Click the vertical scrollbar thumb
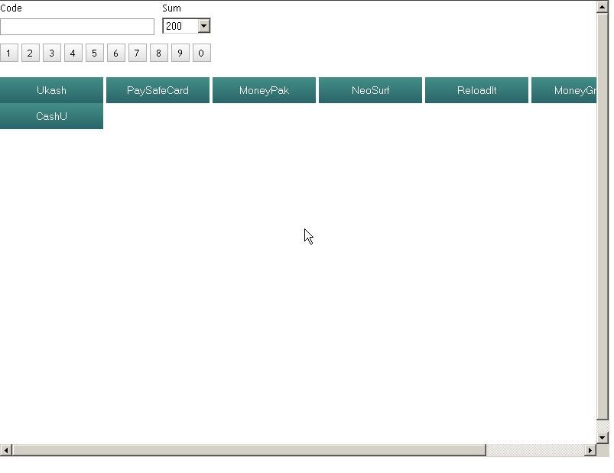This screenshot has height=473, width=614. pos(603,216)
